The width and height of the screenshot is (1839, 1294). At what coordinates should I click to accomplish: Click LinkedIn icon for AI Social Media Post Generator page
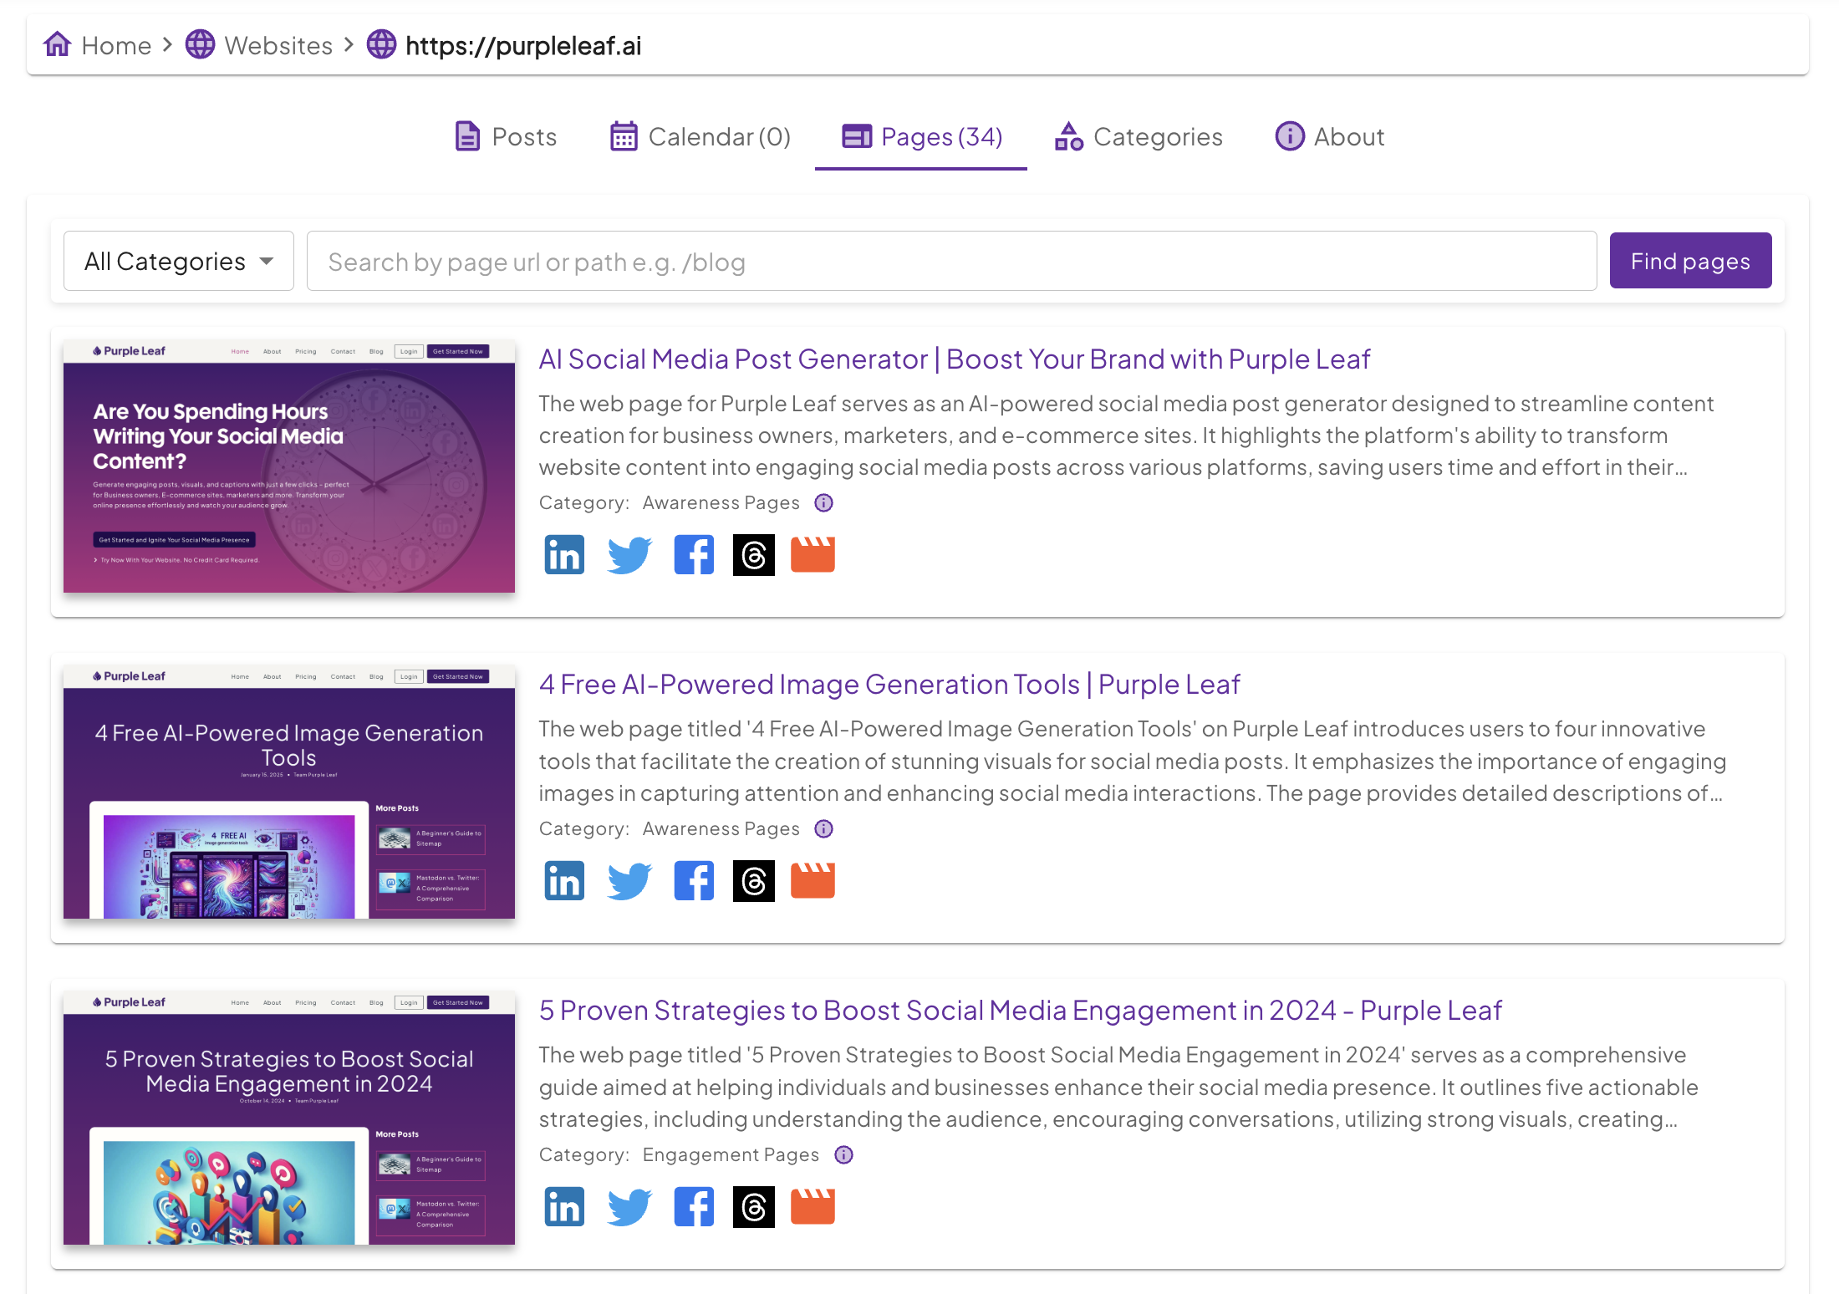[x=564, y=555]
